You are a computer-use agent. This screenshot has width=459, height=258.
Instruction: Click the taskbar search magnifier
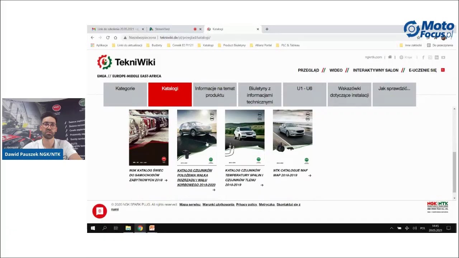click(x=104, y=228)
